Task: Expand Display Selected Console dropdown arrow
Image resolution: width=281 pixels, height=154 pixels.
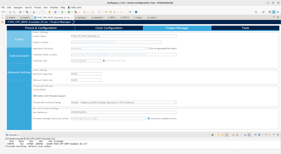Action: [262, 135]
